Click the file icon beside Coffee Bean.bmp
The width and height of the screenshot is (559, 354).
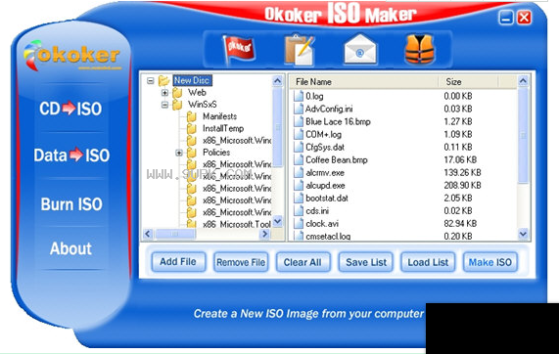click(299, 160)
